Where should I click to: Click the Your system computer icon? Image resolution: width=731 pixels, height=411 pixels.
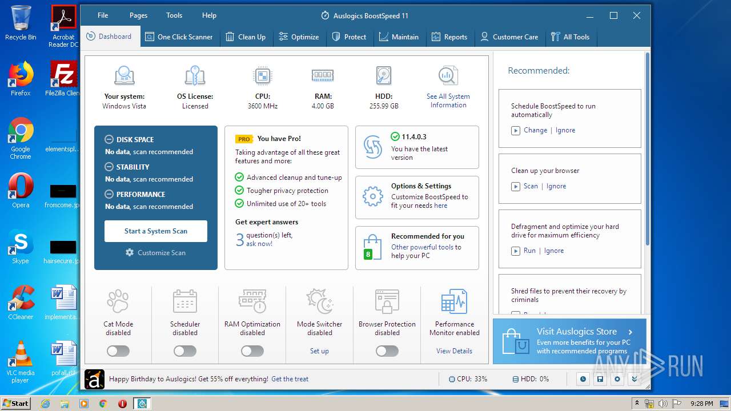coord(124,76)
